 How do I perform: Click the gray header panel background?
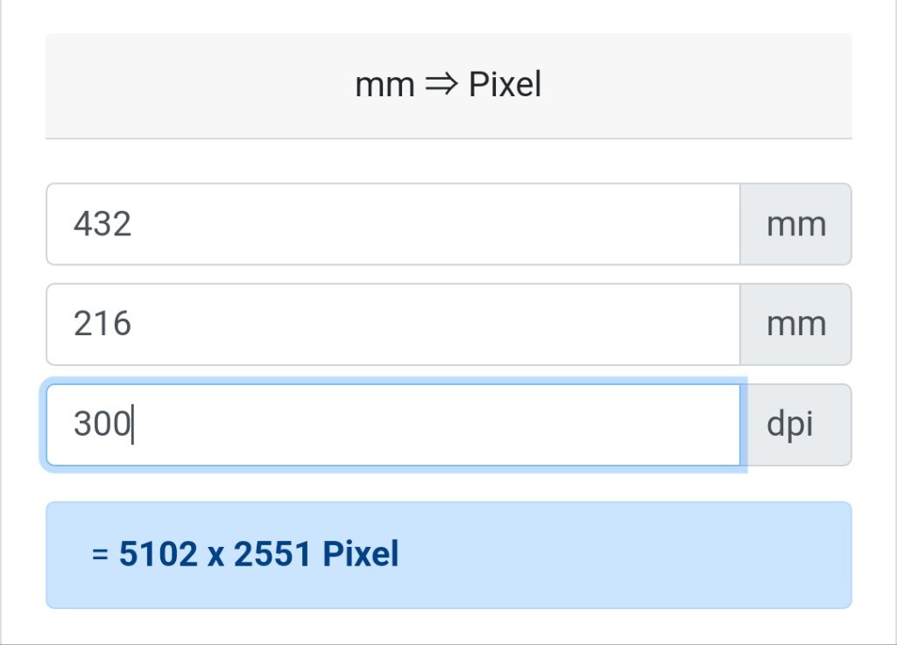tap(172, 86)
